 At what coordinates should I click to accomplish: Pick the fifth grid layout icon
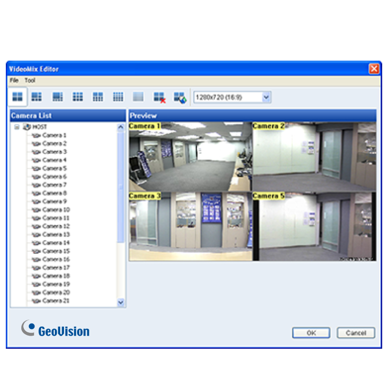[x=98, y=97]
